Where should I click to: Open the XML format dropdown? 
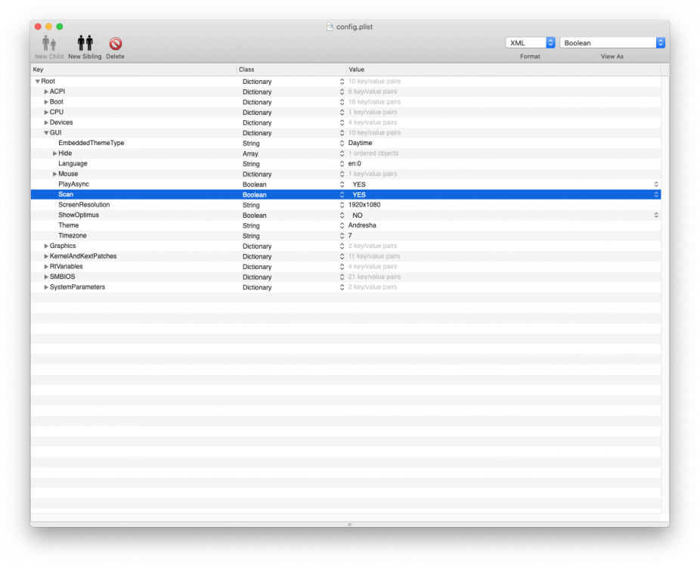[531, 43]
